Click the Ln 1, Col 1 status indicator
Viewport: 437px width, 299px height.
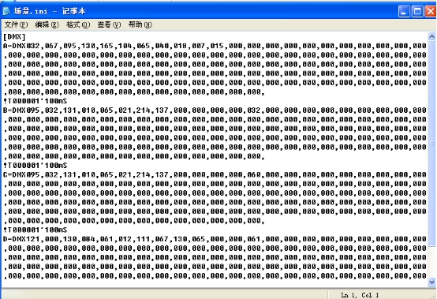click(360, 295)
